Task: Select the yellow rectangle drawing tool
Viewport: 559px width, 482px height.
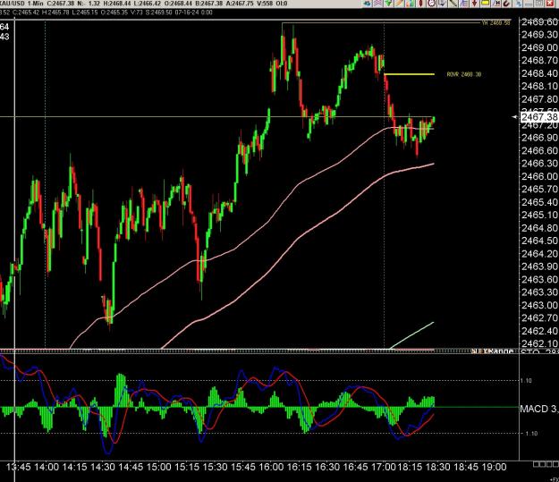Action: [485, 4]
